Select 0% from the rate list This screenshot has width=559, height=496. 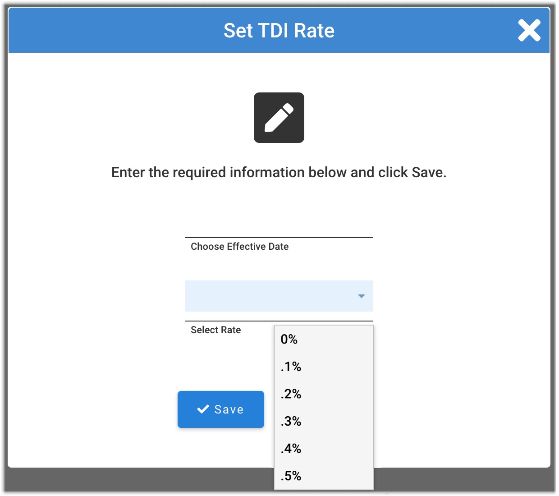(289, 340)
